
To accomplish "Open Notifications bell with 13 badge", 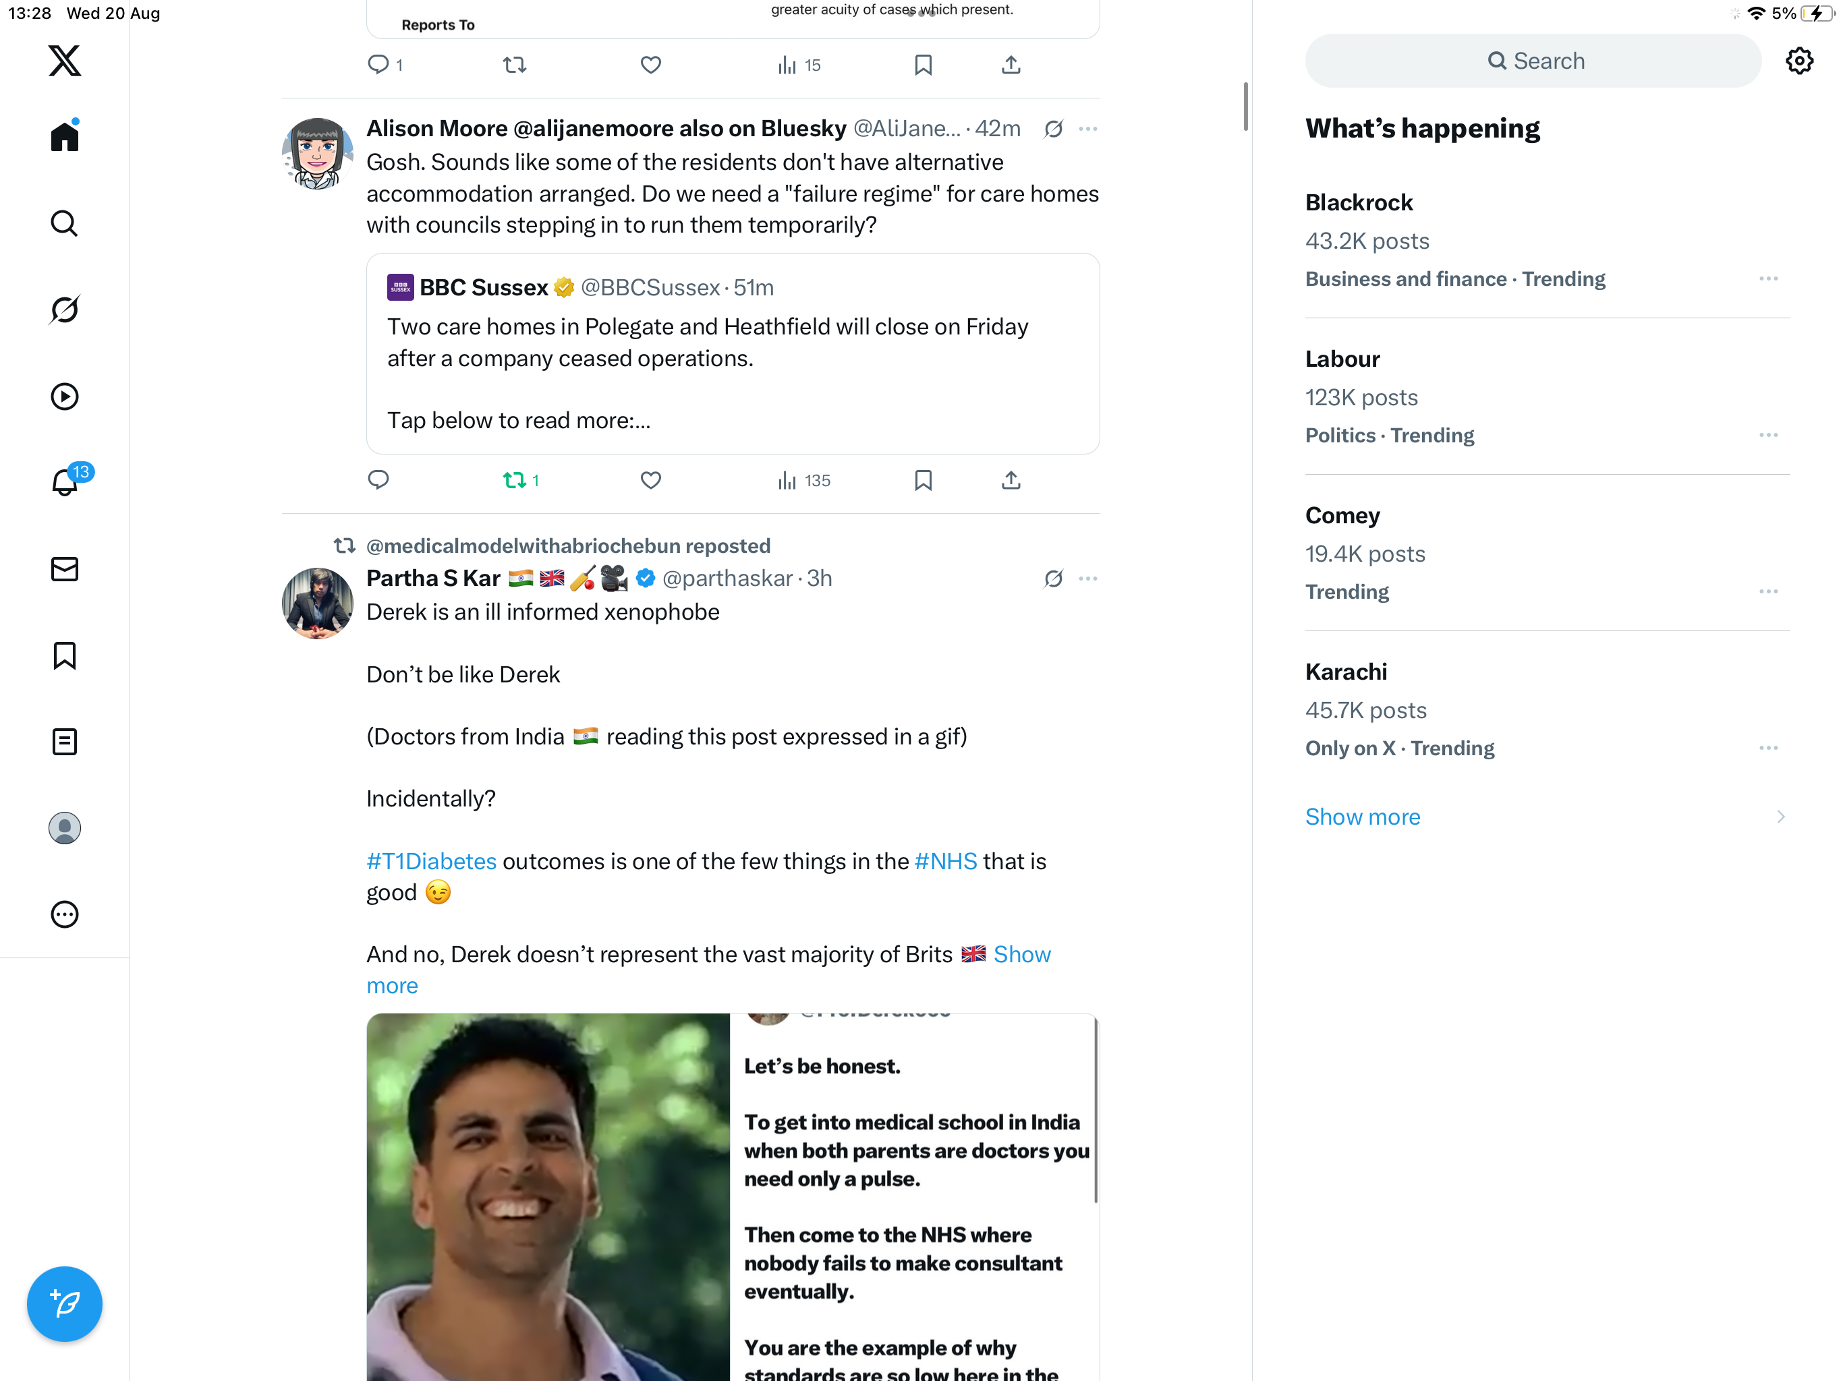I will [64, 482].
